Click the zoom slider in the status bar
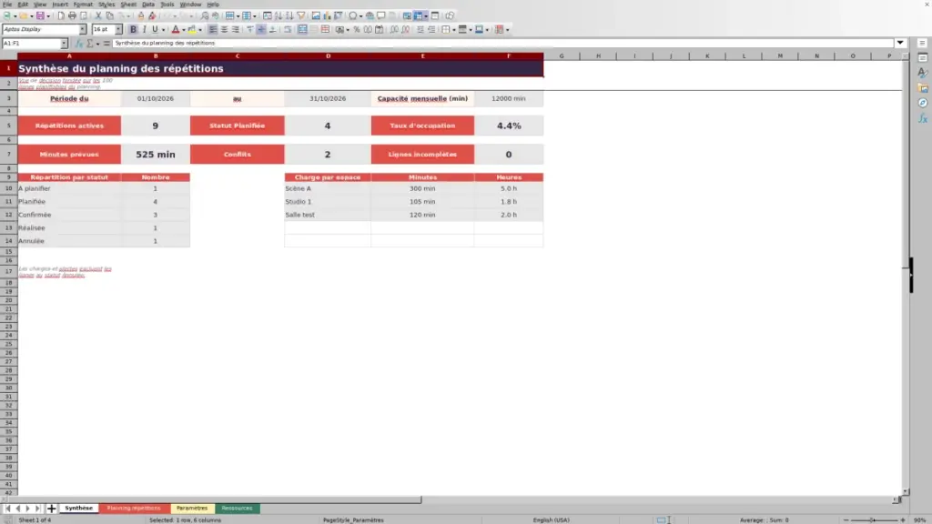932x524 pixels. (874, 519)
